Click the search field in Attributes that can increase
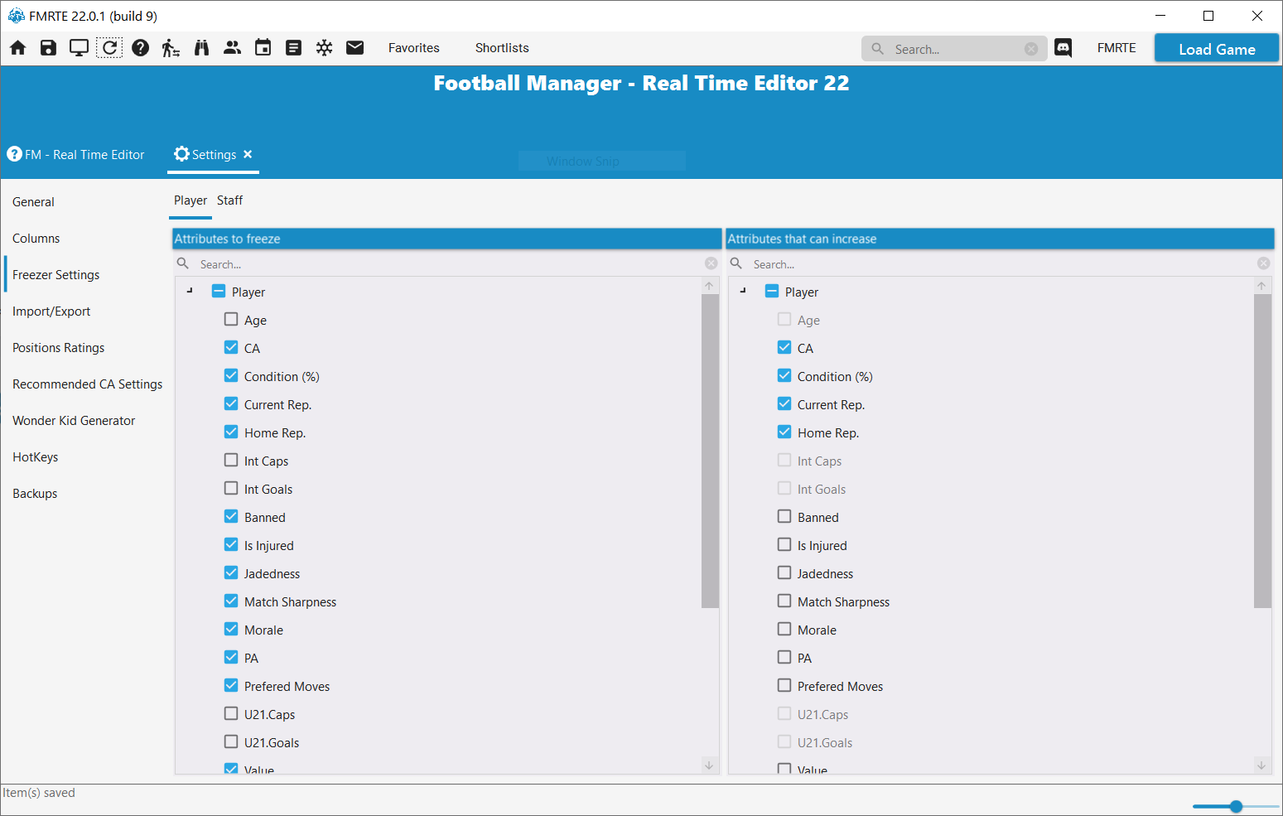Screen dimensions: 1283x816 coord(1001,264)
